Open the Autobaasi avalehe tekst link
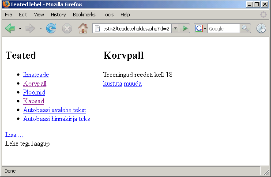271x177 pixels. [54, 110]
